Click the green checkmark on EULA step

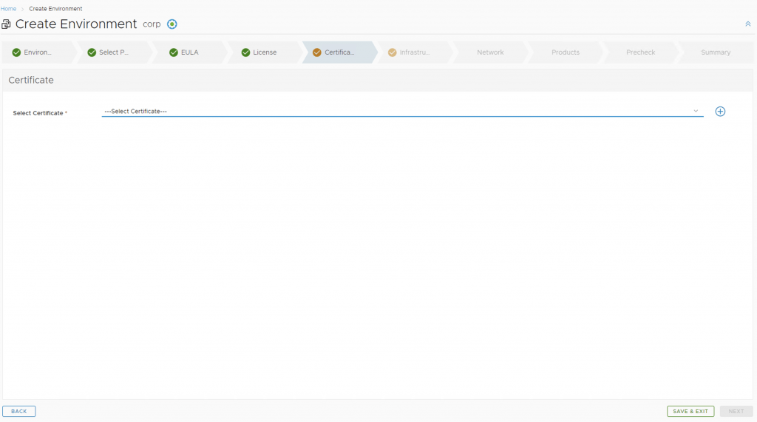coord(174,52)
